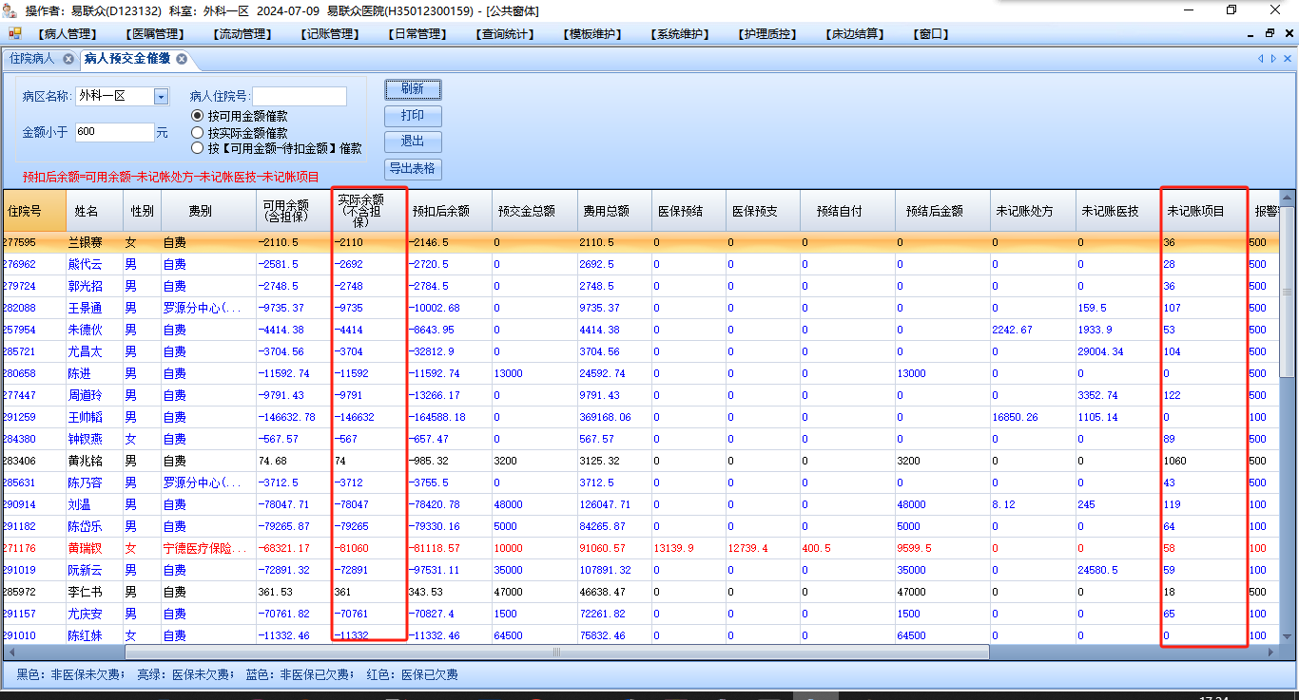The height and width of the screenshot is (700, 1299).
Task: Click the 导出表格 button
Action: [413, 169]
